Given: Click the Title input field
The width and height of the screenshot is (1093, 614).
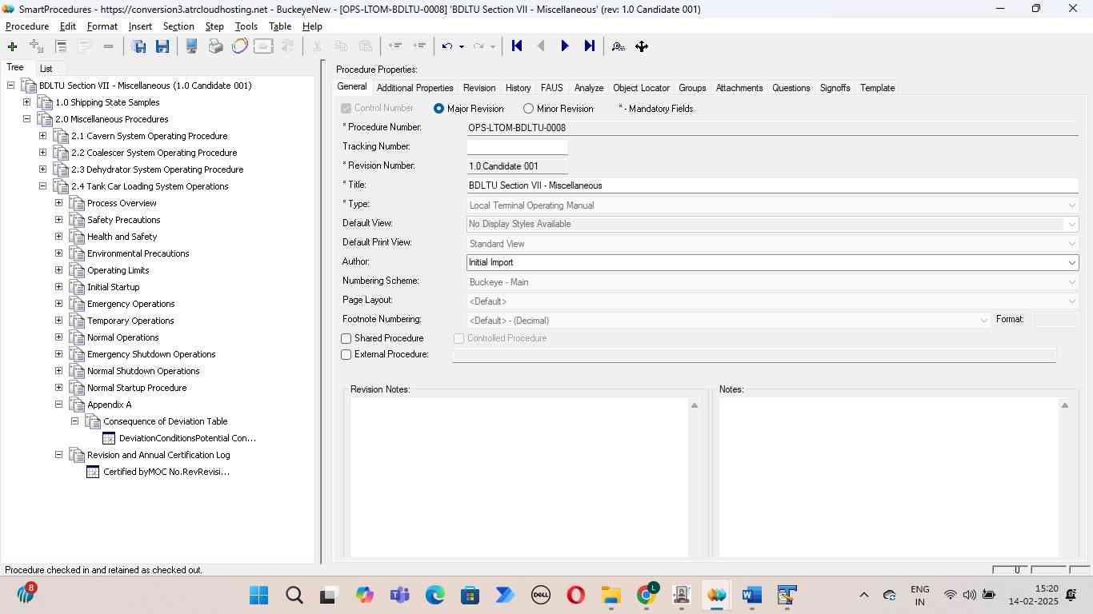Looking at the screenshot, I should pos(772,185).
